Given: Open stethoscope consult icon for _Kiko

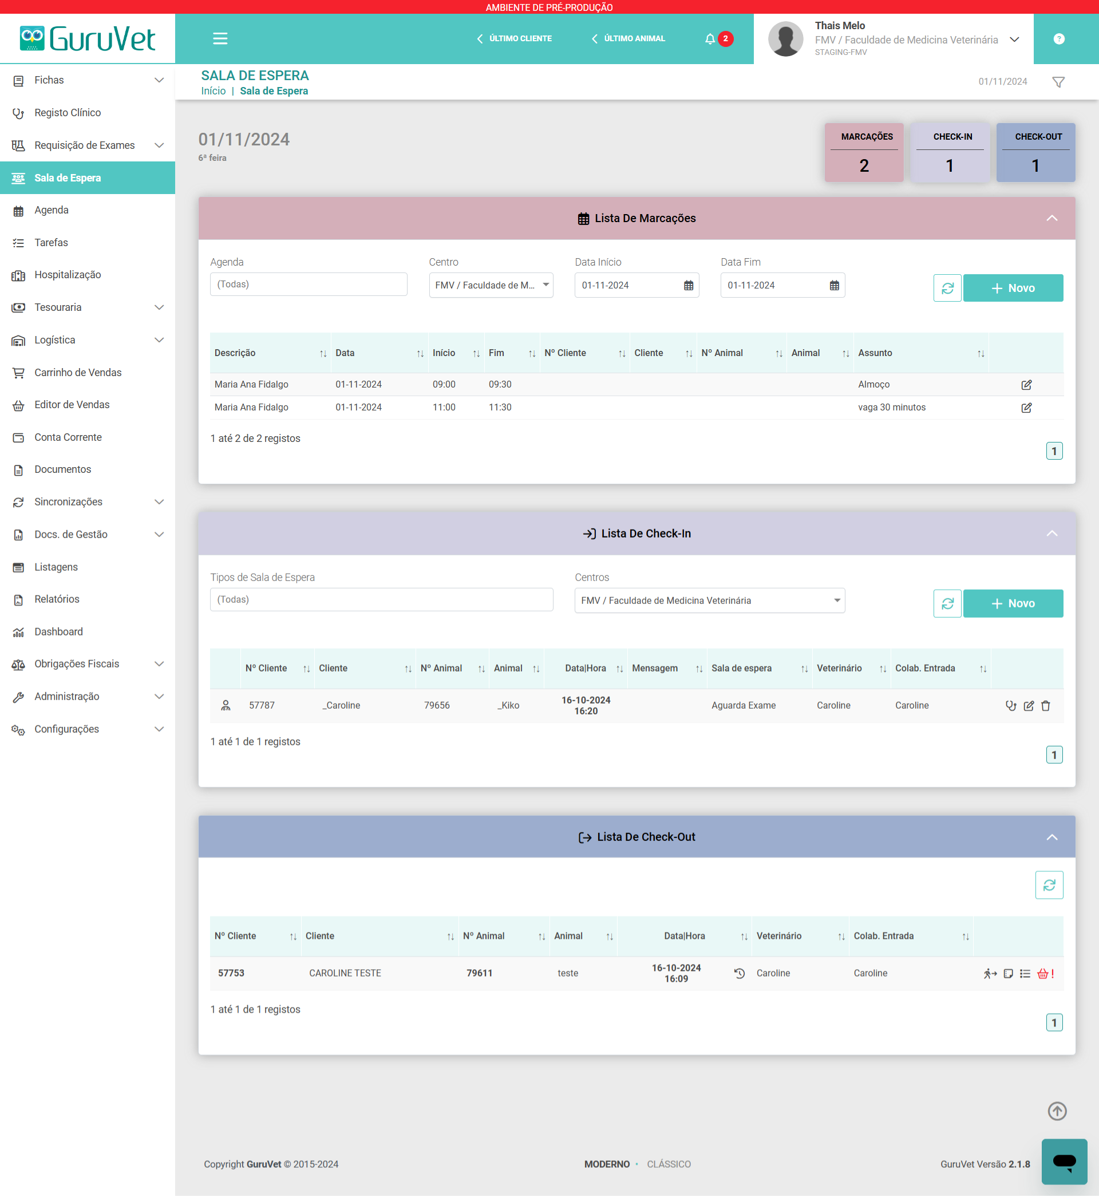Looking at the screenshot, I should (x=1010, y=706).
